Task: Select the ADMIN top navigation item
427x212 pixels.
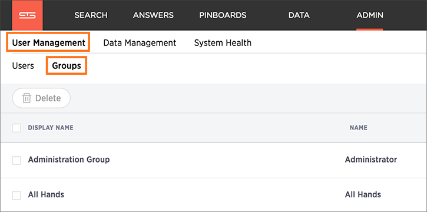Action: point(370,15)
